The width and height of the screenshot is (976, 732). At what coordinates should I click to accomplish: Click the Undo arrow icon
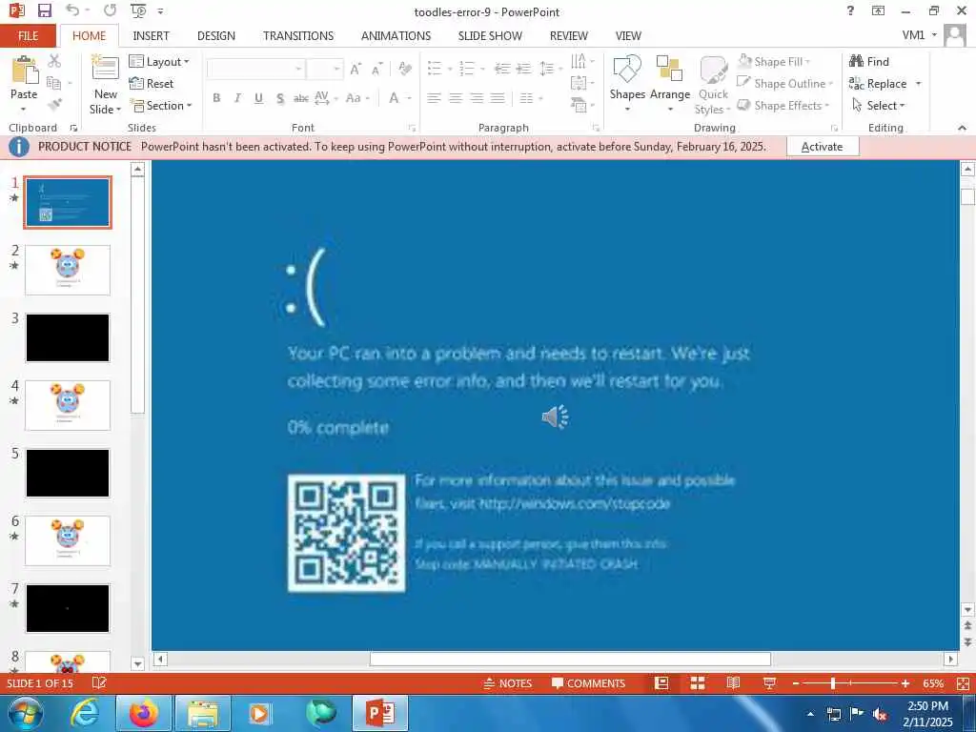[72, 10]
